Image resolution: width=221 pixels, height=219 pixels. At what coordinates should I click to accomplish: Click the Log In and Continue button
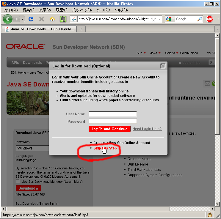click(x=109, y=129)
